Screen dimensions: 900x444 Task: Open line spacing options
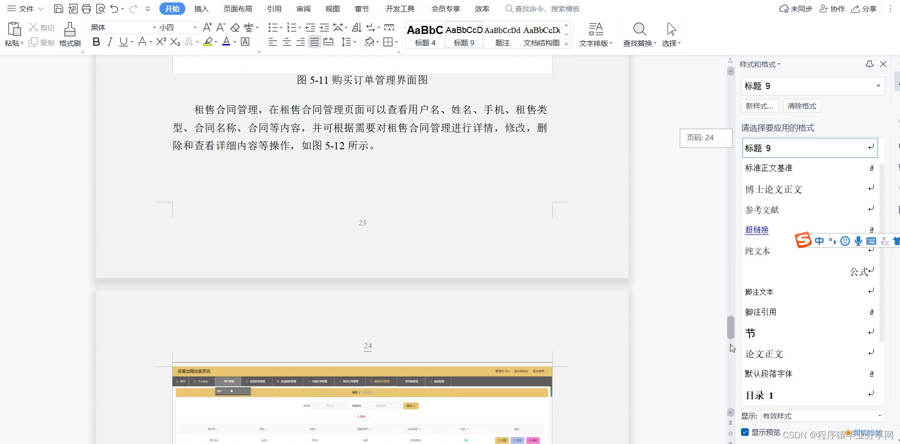coord(349,42)
